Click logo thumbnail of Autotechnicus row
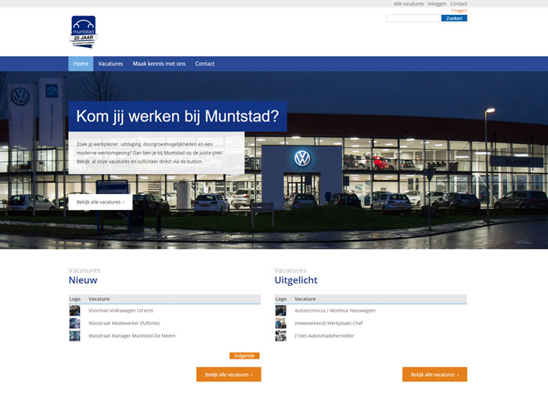This screenshot has height=397, width=548. click(x=280, y=310)
